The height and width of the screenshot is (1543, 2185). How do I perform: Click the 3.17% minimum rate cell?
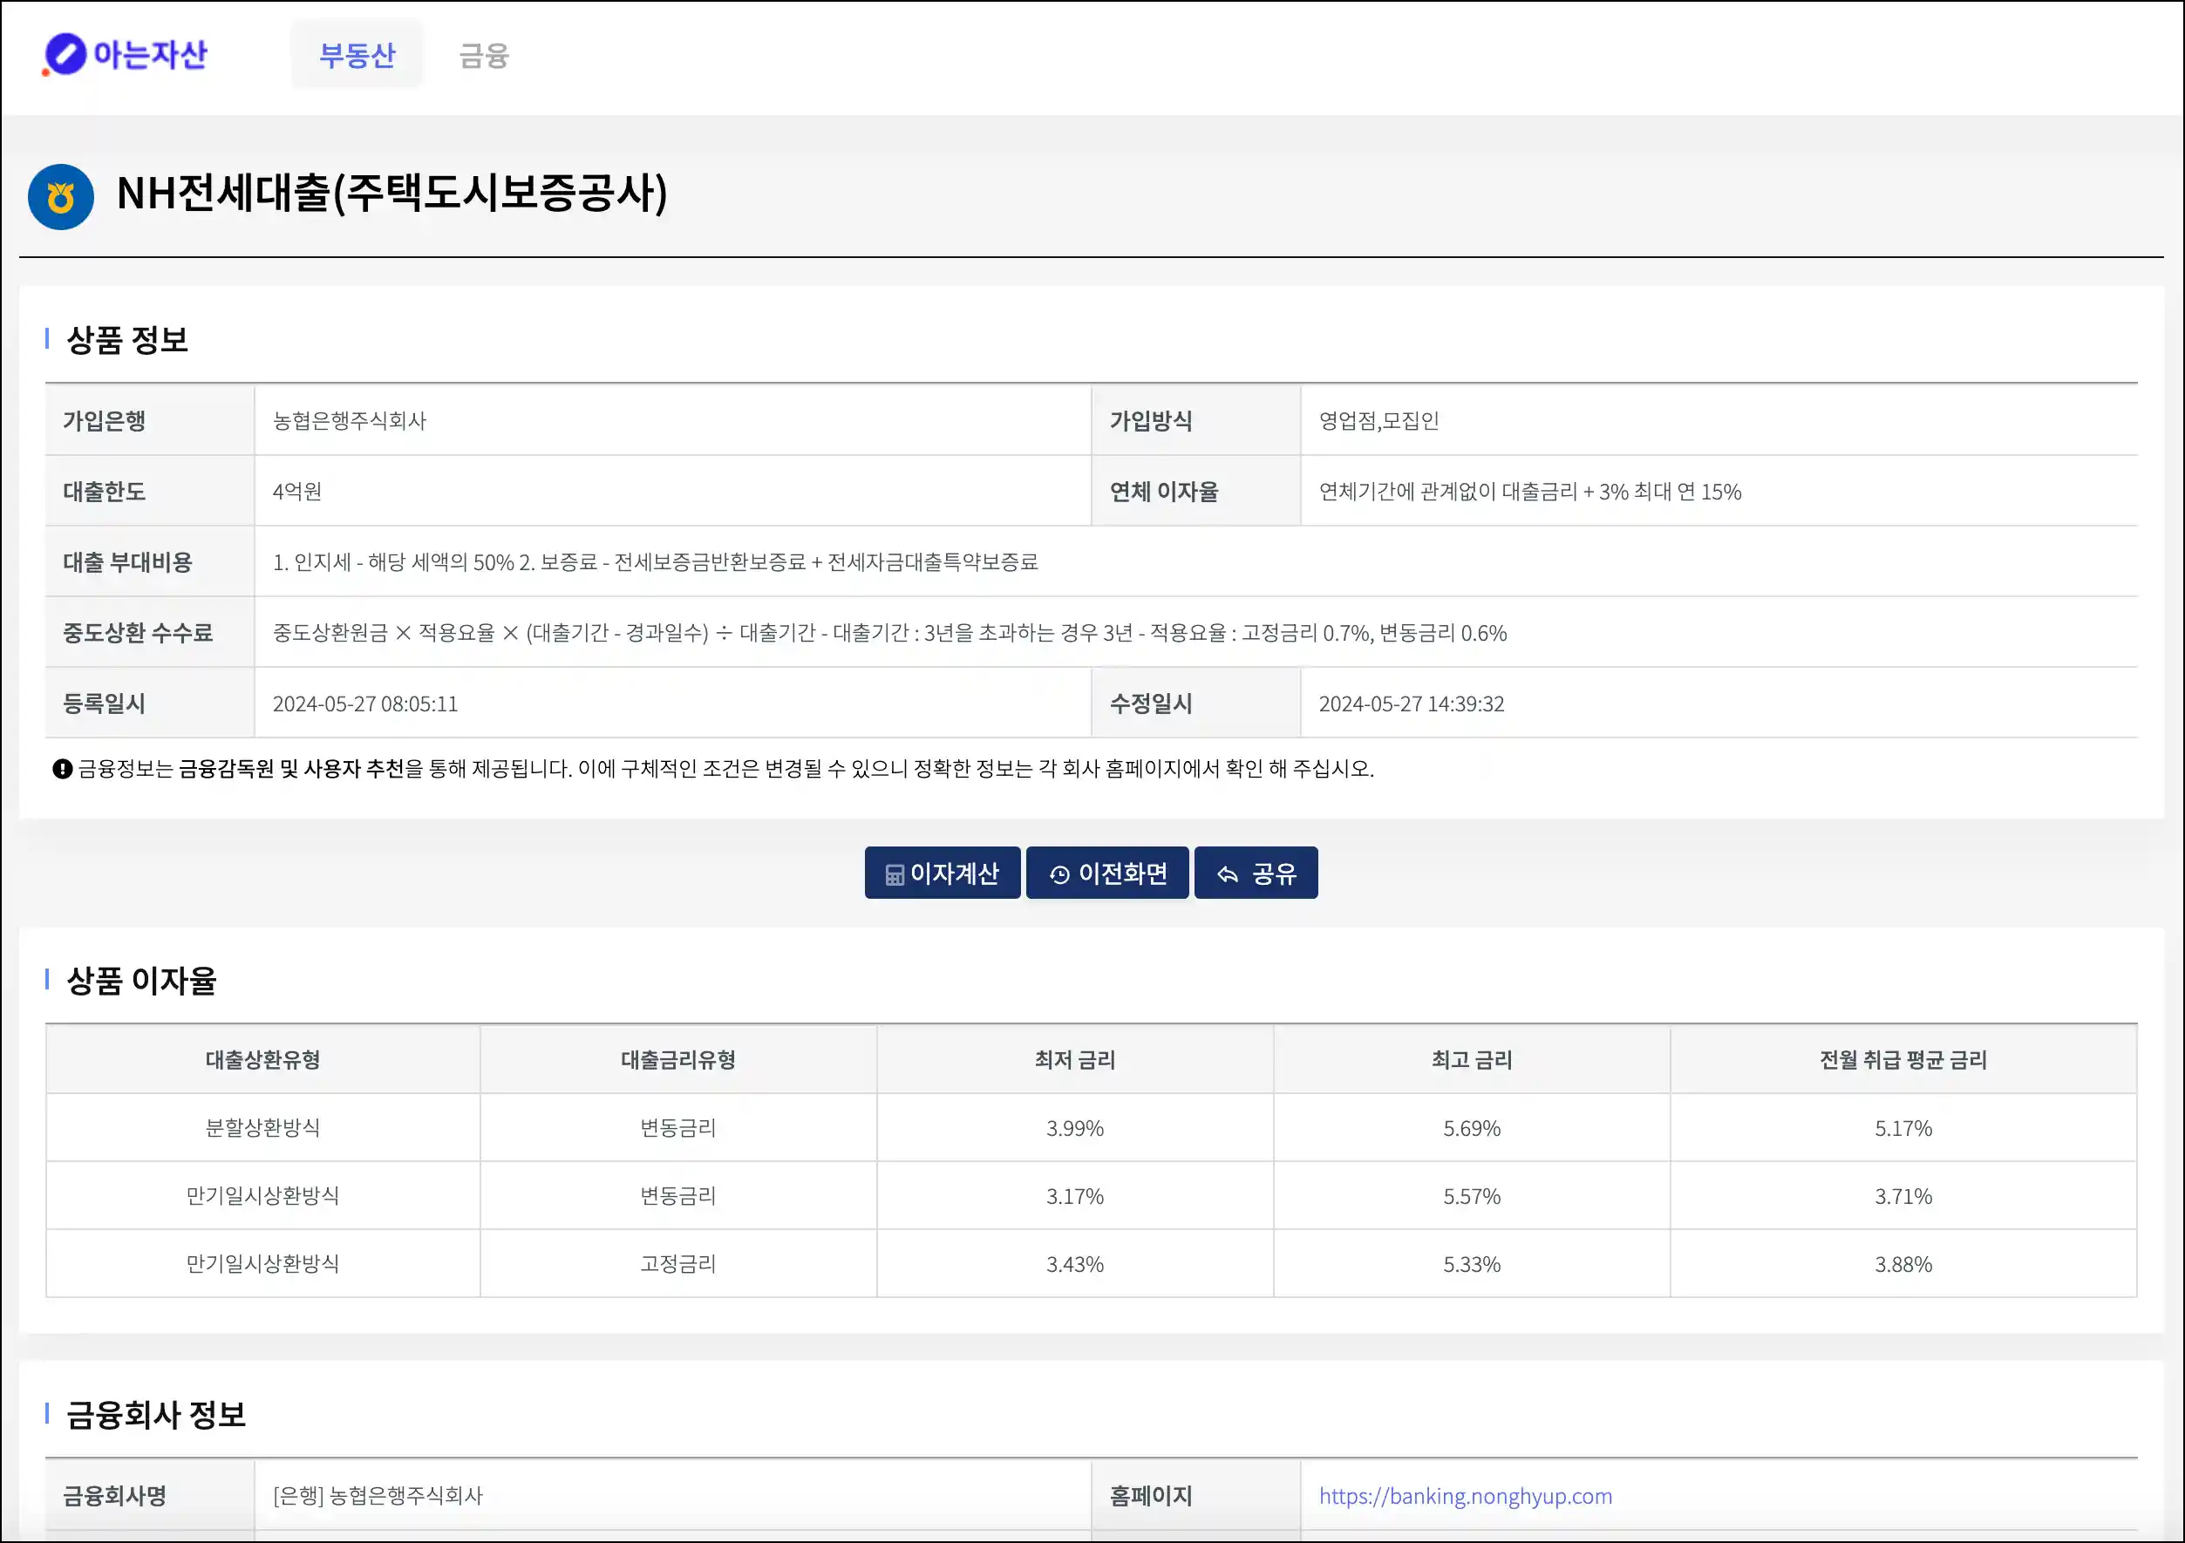(1074, 1196)
